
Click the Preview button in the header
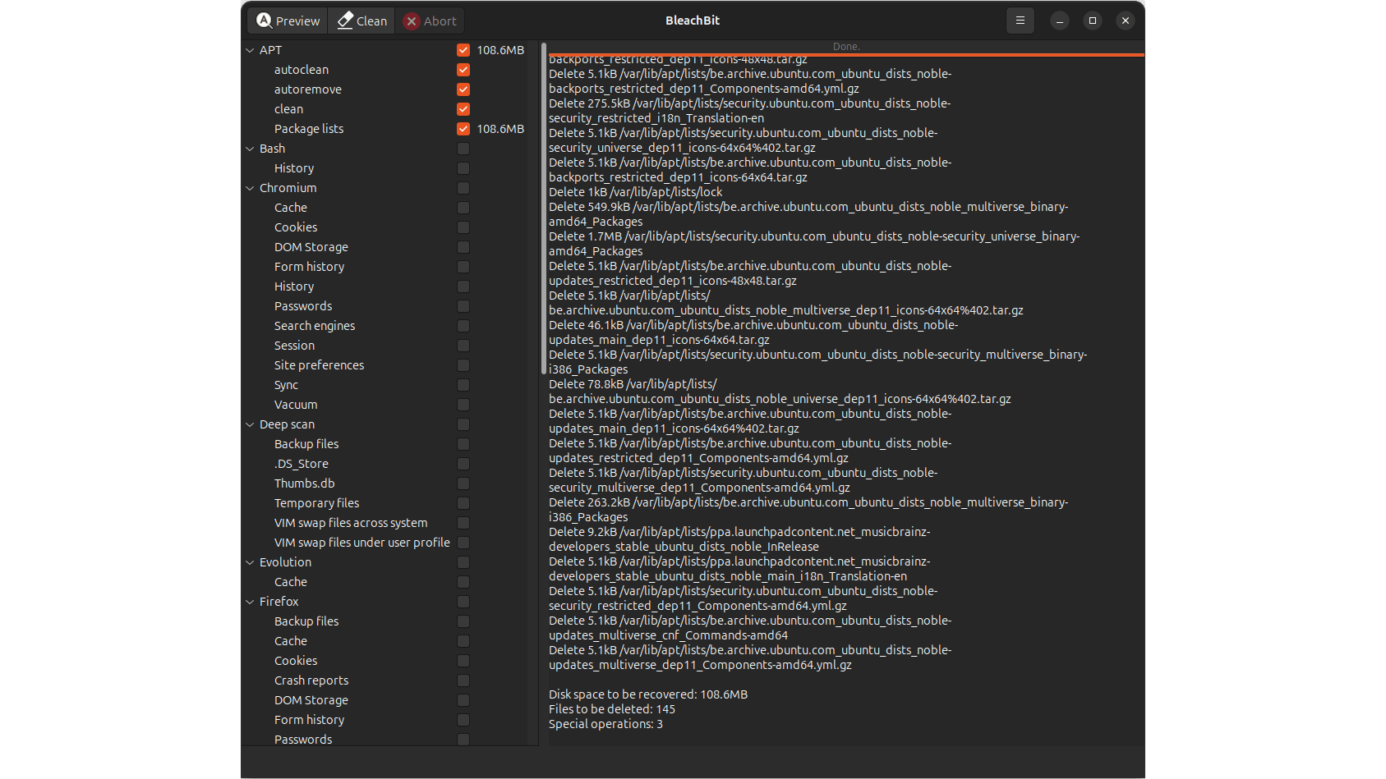[x=288, y=21]
